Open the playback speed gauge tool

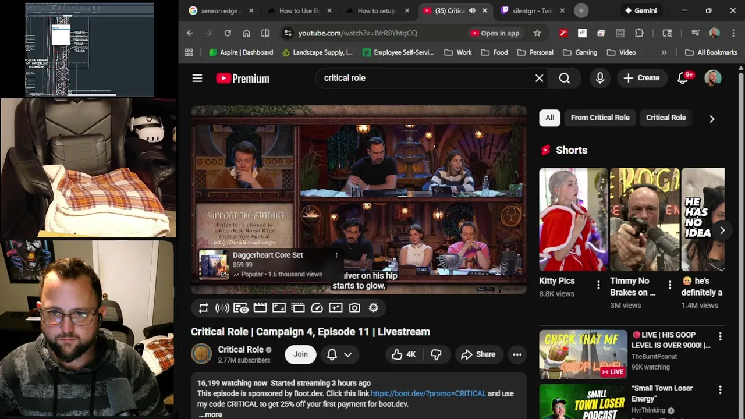point(317,308)
